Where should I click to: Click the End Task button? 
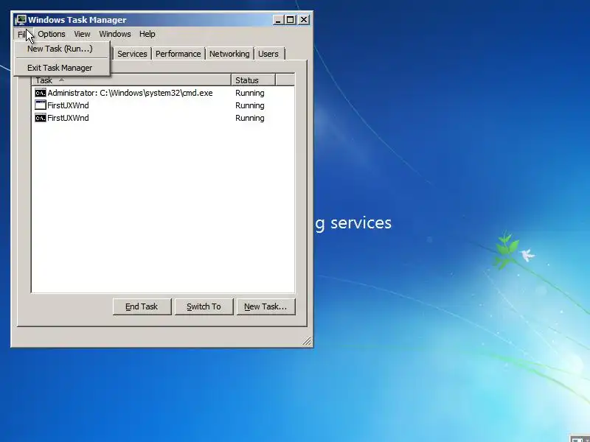[x=142, y=306]
